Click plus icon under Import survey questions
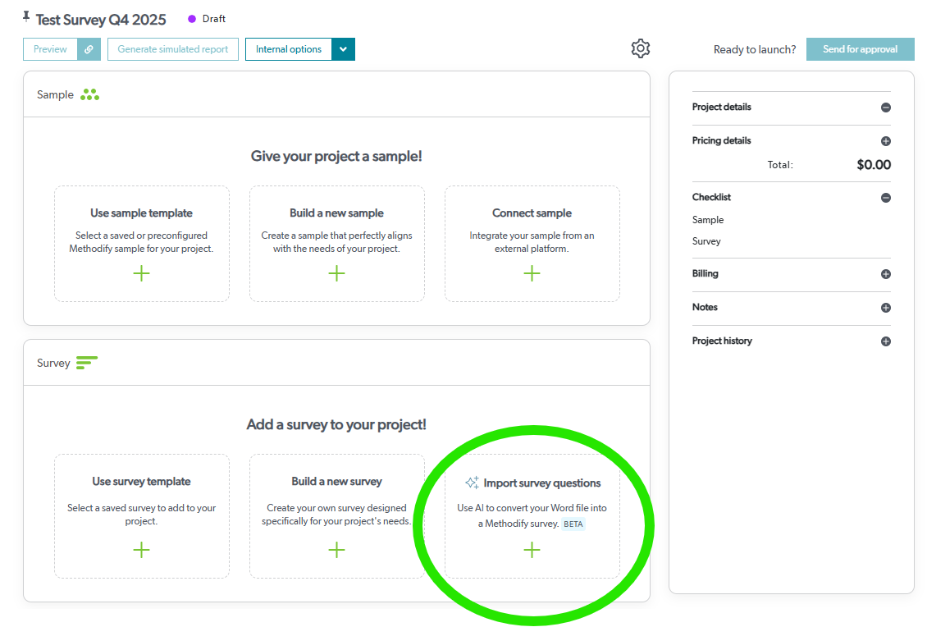This screenshot has height=627, width=927. 532,550
